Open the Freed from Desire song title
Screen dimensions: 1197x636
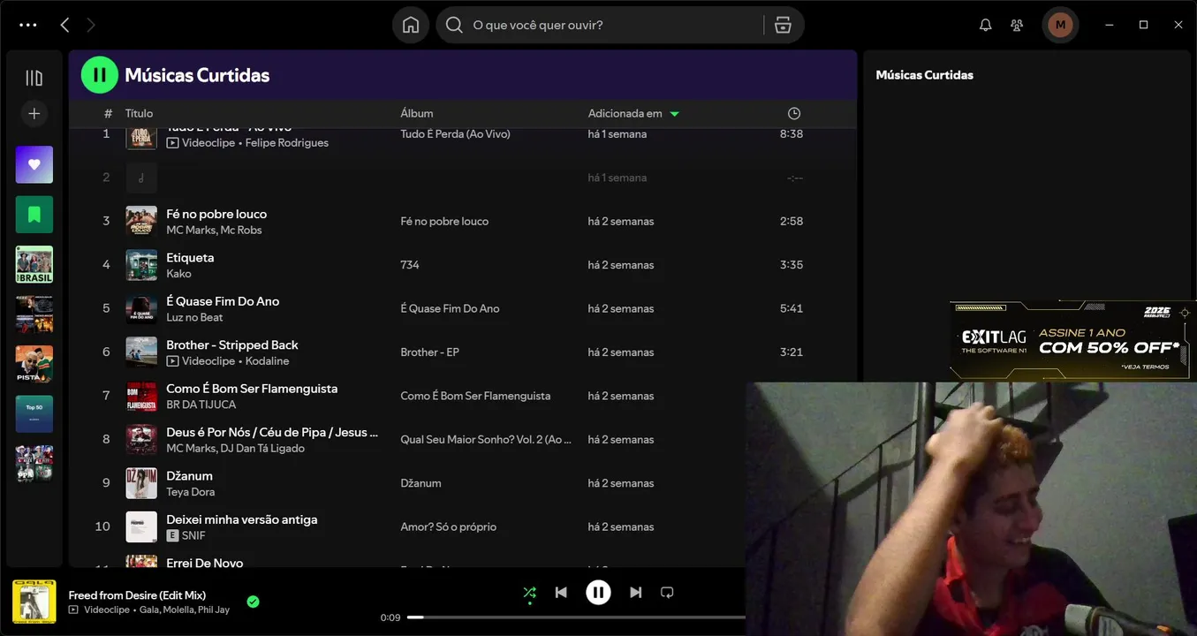(137, 595)
